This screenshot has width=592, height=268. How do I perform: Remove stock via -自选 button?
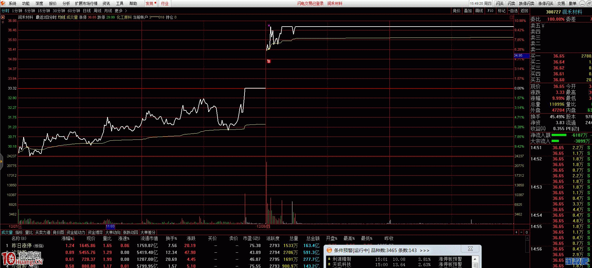513,11
